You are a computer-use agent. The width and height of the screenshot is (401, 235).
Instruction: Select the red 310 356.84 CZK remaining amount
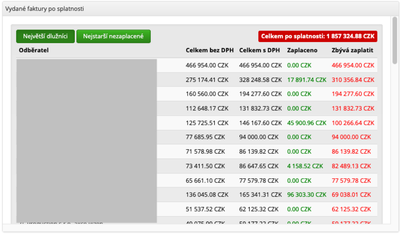click(x=353, y=80)
